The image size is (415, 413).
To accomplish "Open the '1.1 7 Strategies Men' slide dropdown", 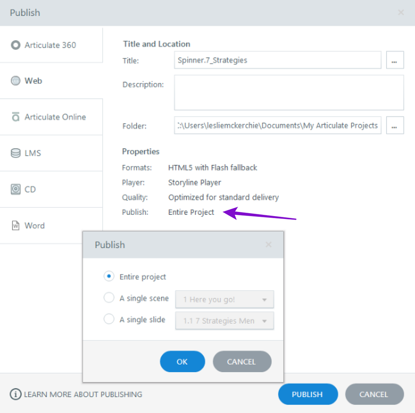I will [225, 321].
